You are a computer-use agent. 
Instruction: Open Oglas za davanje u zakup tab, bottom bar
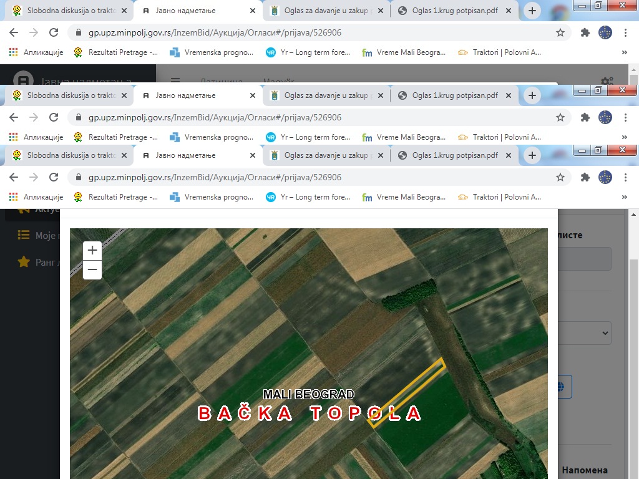point(326,155)
